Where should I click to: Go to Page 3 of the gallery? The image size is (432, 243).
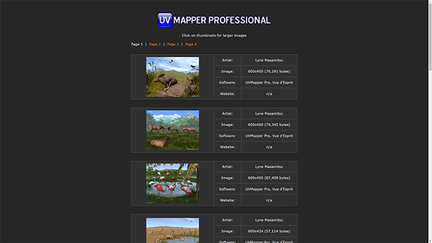(173, 44)
